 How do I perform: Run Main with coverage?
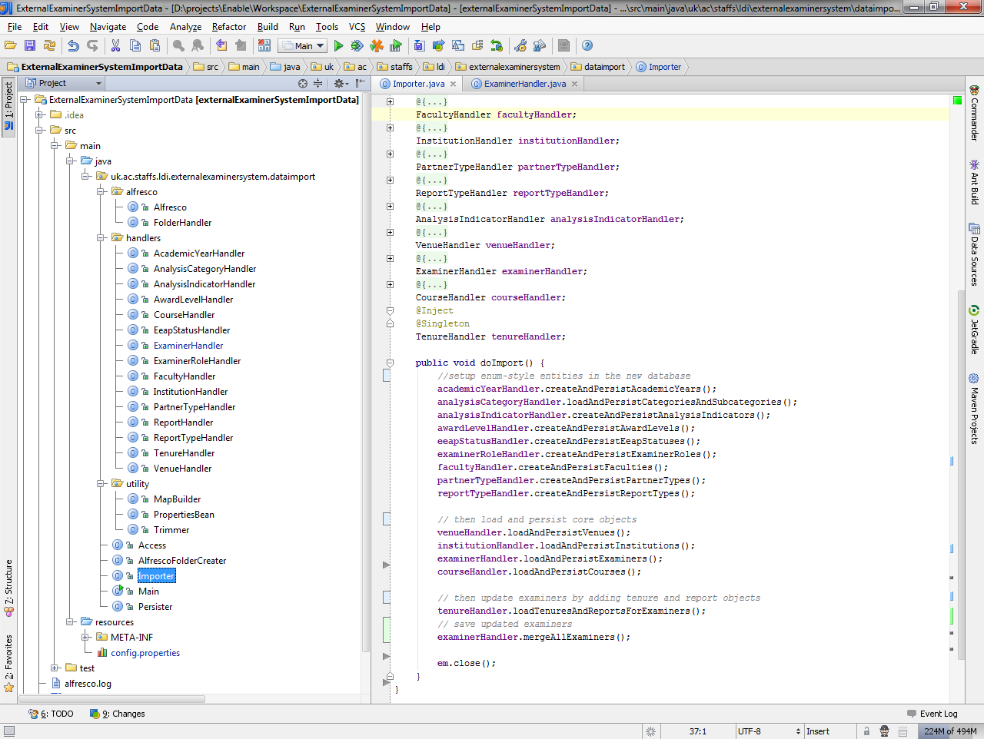pos(375,45)
